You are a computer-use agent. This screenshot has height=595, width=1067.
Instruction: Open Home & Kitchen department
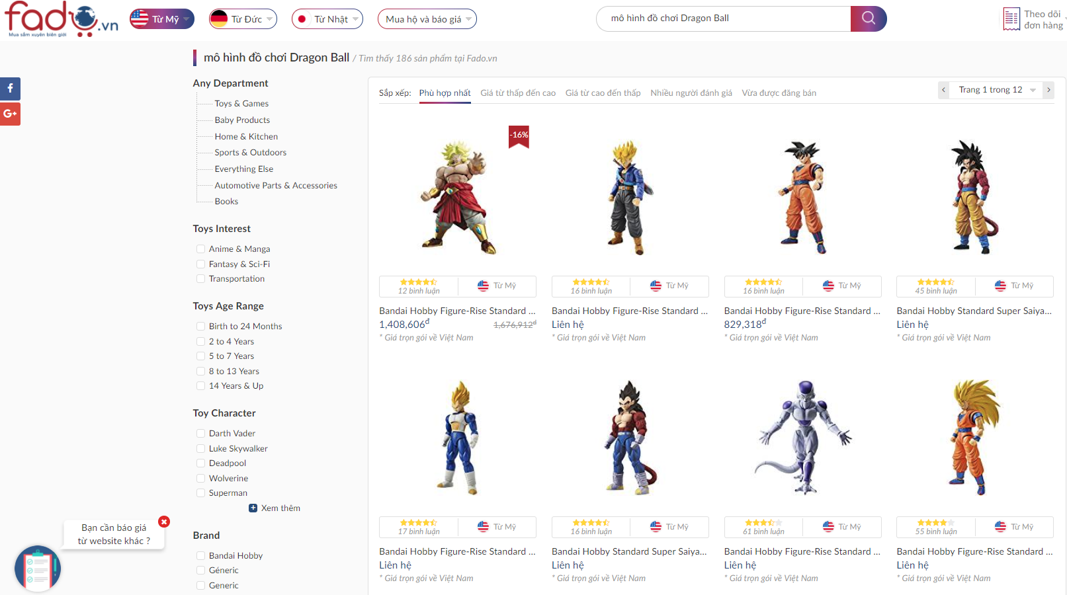(246, 137)
